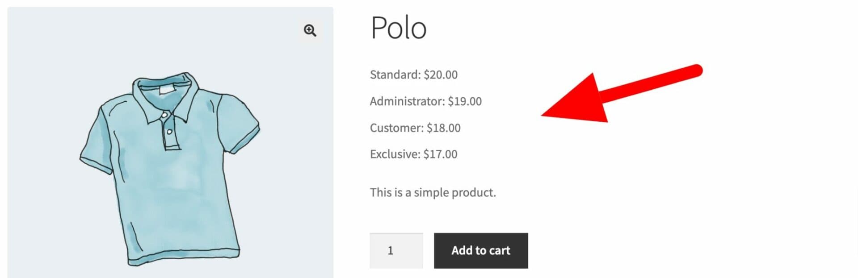Image resolution: width=858 pixels, height=278 pixels.
Task: Click the $20.00 standard price amount
Action: (441, 75)
